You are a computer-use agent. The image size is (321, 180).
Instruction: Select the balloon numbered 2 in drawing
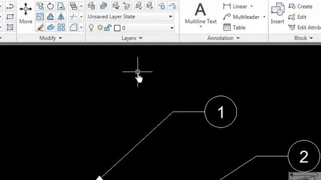pyautogui.click(x=304, y=156)
